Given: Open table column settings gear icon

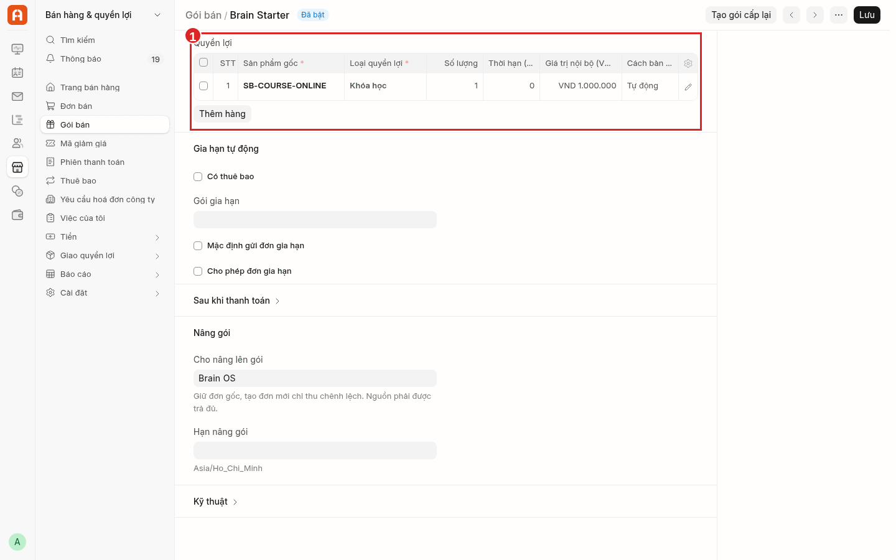Looking at the screenshot, I should click(x=688, y=63).
